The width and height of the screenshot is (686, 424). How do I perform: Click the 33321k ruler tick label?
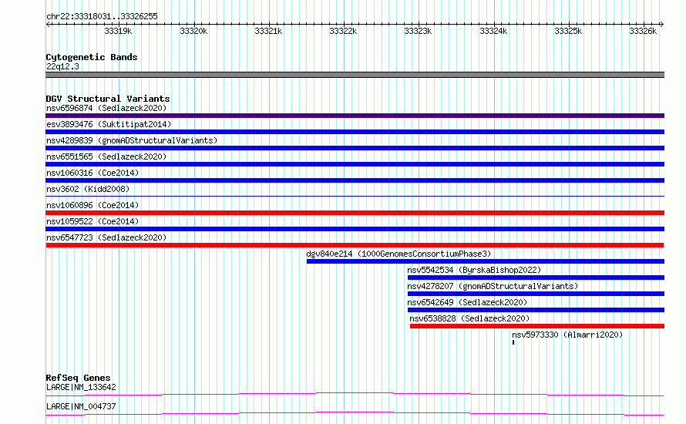tap(268, 31)
